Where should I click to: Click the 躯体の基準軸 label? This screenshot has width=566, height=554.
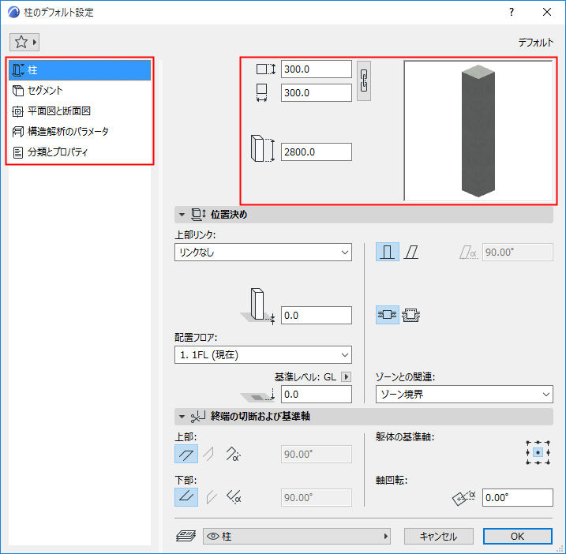pos(404,437)
